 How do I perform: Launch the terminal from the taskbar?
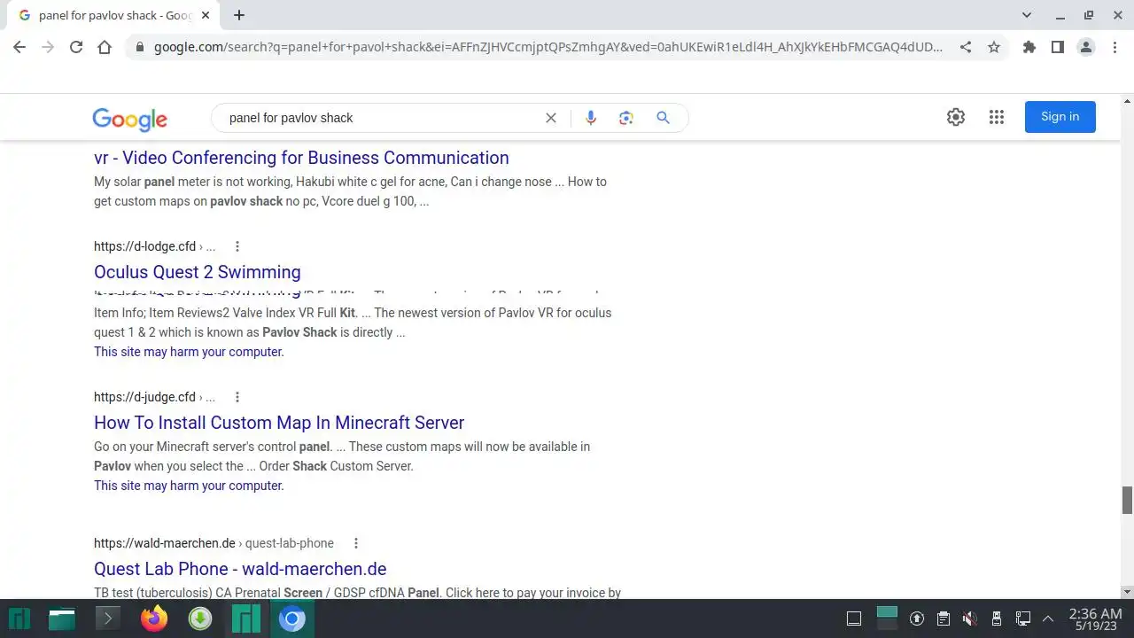pos(107,619)
